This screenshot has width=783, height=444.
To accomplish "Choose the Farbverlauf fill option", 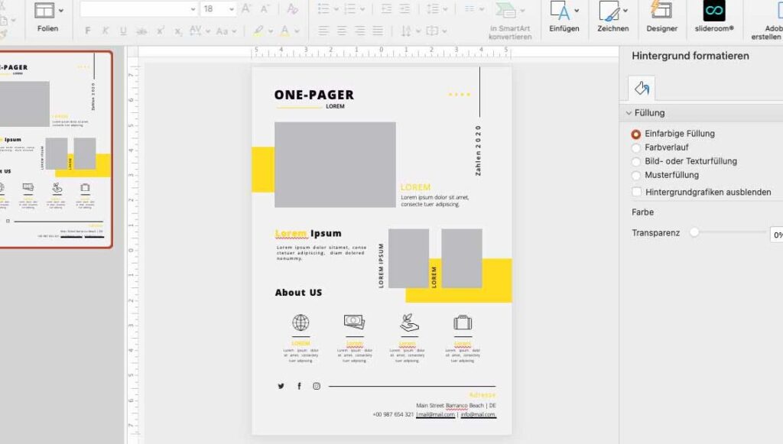I will point(636,147).
